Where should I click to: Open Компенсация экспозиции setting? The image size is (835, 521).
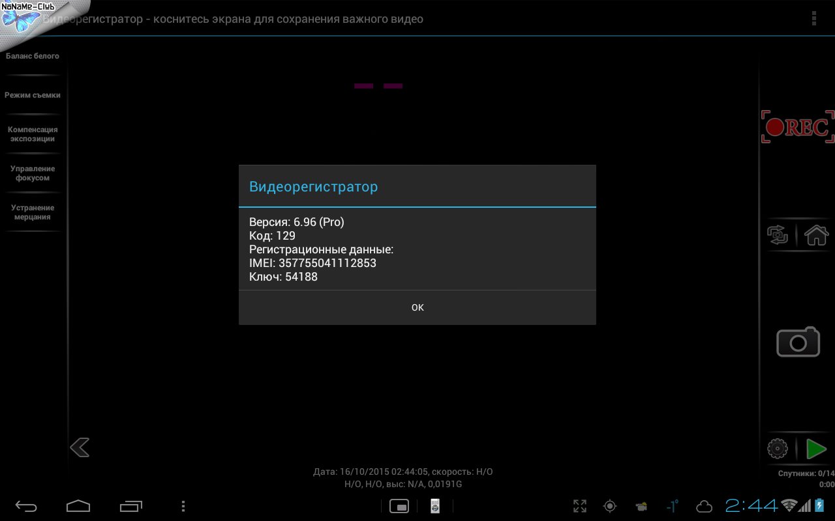pyautogui.click(x=33, y=134)
